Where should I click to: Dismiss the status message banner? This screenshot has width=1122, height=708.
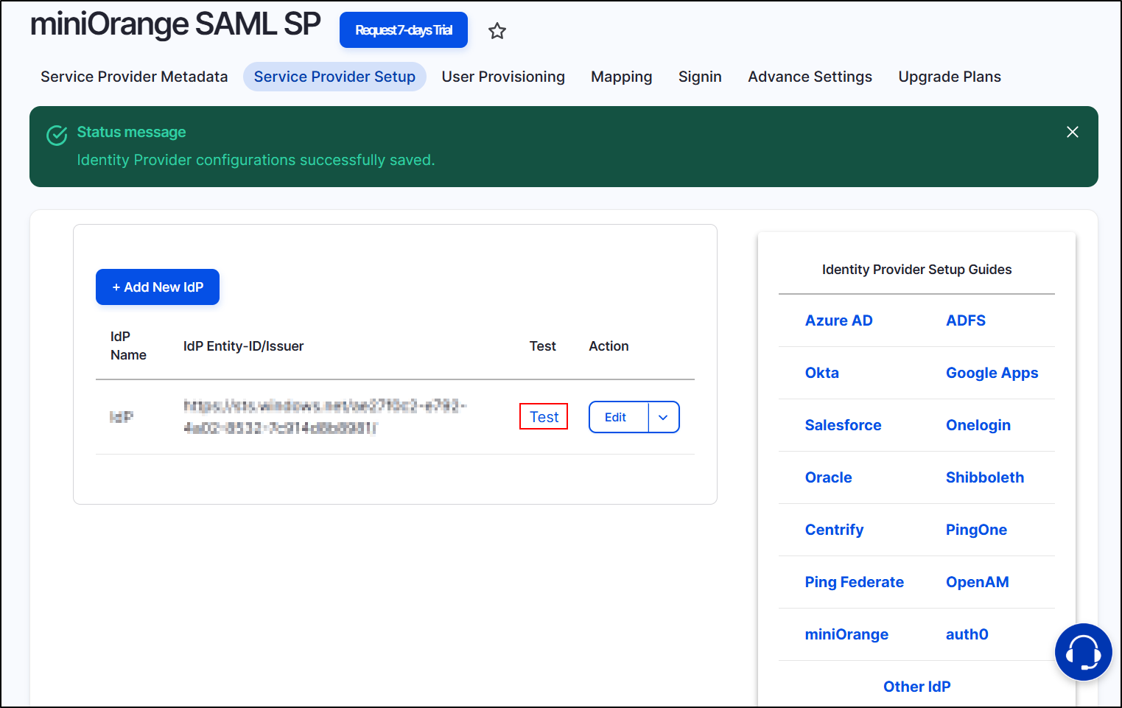click(1072, 132)
